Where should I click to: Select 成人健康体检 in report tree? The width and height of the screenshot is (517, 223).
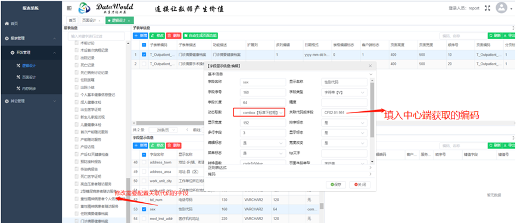click(91, 102)
